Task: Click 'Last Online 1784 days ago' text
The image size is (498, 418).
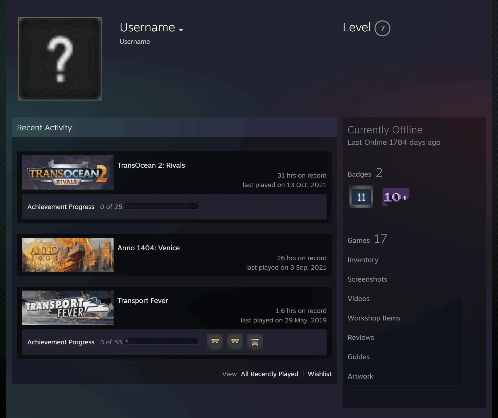Action: click(394, 142)
